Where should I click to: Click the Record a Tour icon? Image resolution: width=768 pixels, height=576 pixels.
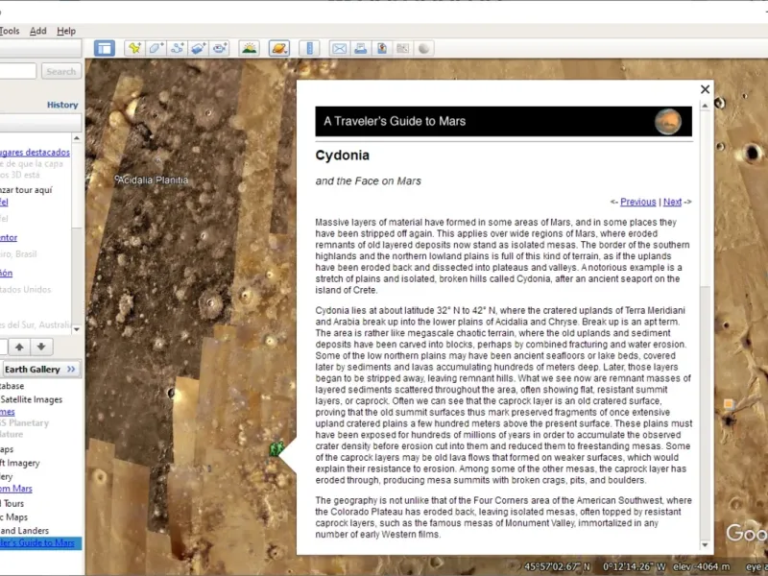(x=220, y=48)
